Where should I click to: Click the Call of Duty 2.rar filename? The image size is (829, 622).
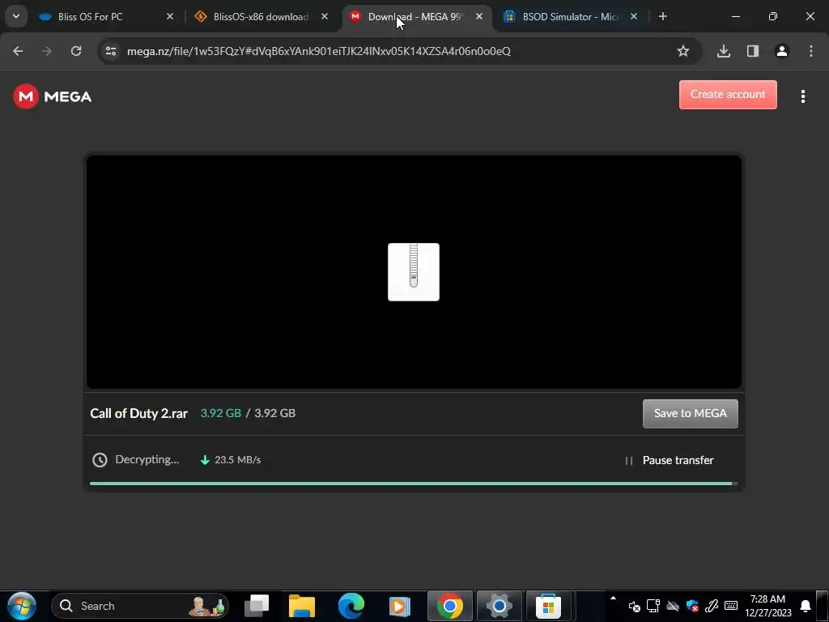coord(138,414)
